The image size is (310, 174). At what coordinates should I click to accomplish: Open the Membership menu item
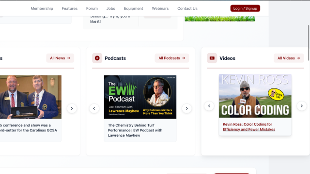[42, 9]
